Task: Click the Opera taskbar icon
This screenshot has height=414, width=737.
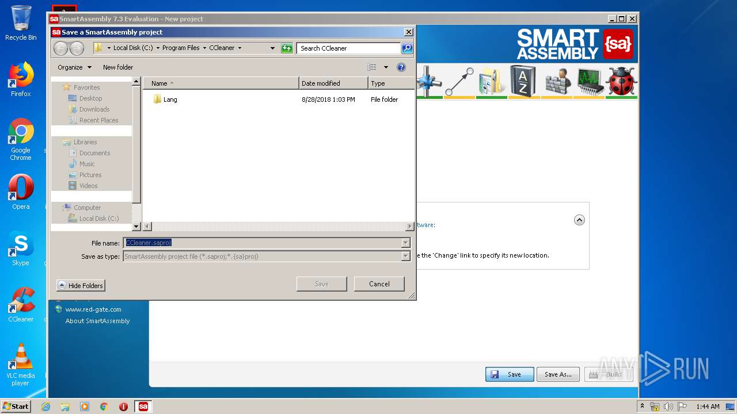Action: 123,407
